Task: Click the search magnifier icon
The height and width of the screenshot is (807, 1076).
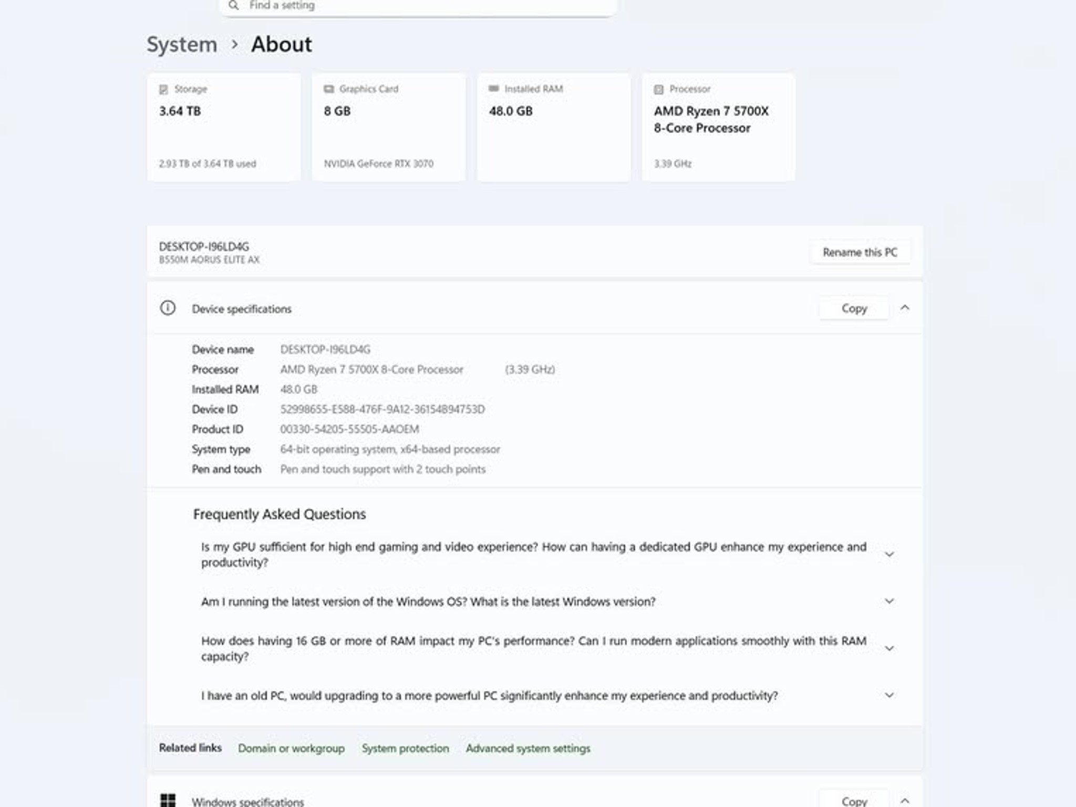Action: tap(234, 5)
